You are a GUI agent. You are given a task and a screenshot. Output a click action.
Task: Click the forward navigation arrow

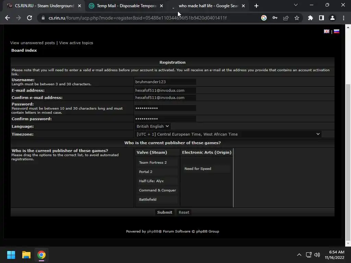19,18
